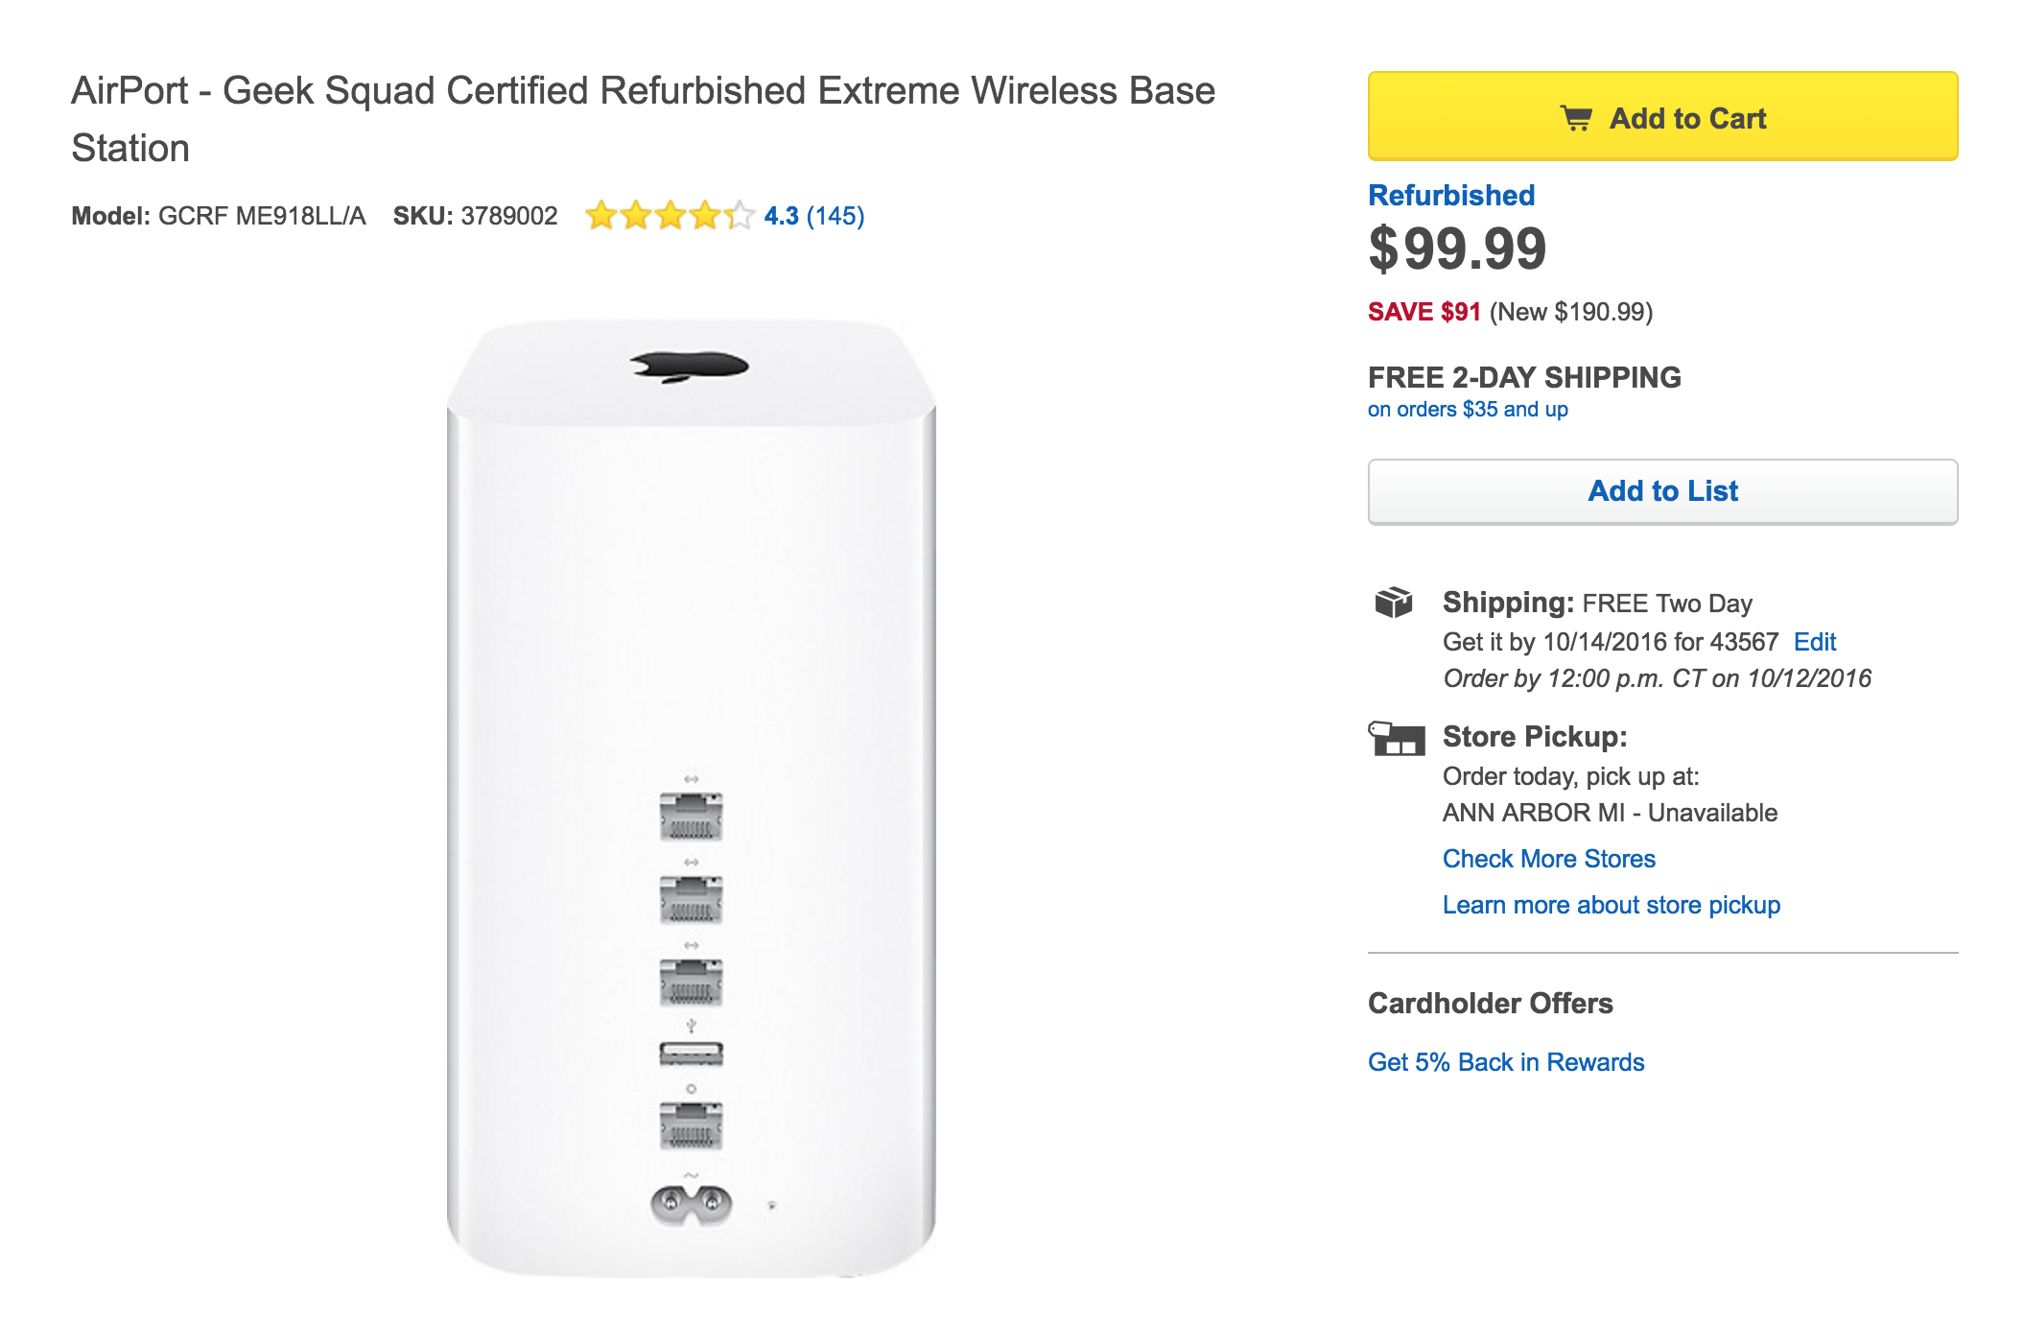The image size is (2024, 1328).
Task: Open the 4.3 (145) reviews link
Action: [813, 216]
